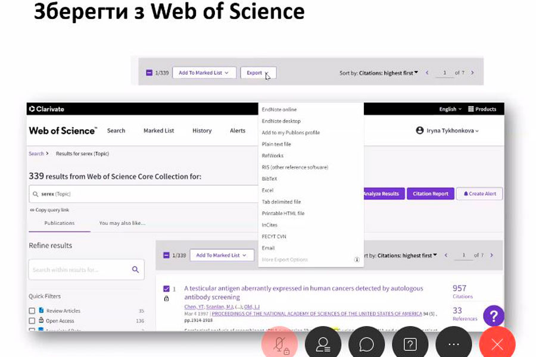Toggle select-all checkbox in top enlarged toolbar
The image size is (536, 357).
click(x=149, y=73)
